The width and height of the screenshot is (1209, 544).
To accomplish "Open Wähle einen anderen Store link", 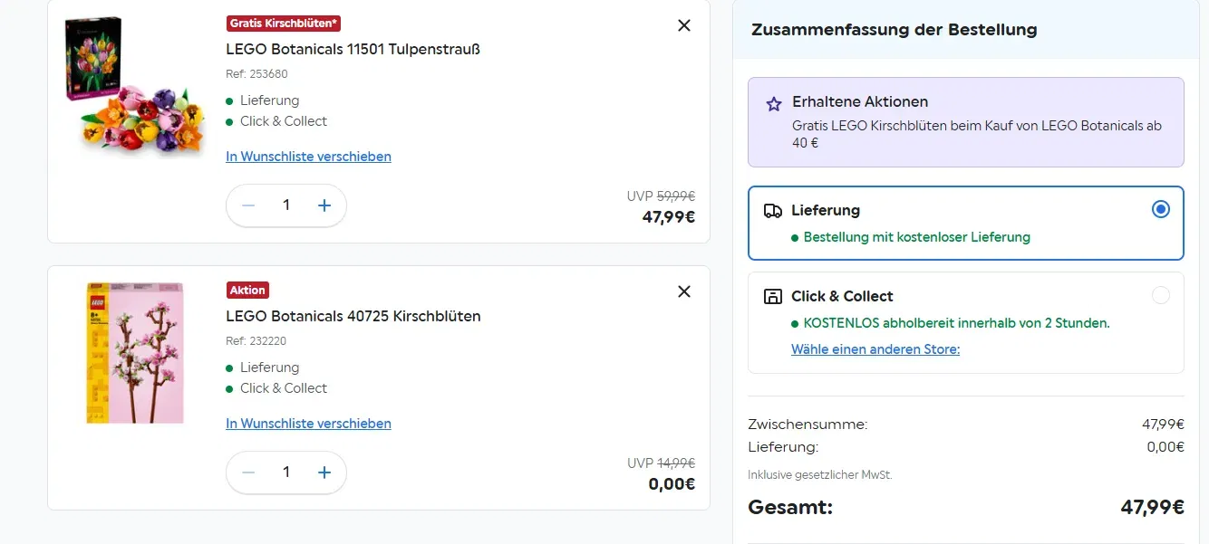I will pyautogui.click(x=875, y=348).
